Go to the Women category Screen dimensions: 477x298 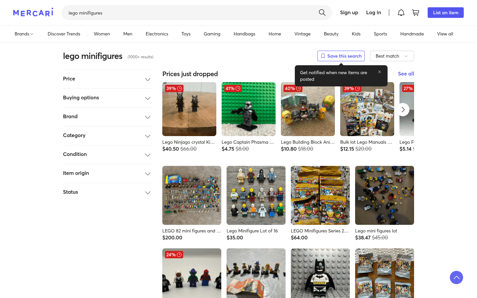click(102, 34)
